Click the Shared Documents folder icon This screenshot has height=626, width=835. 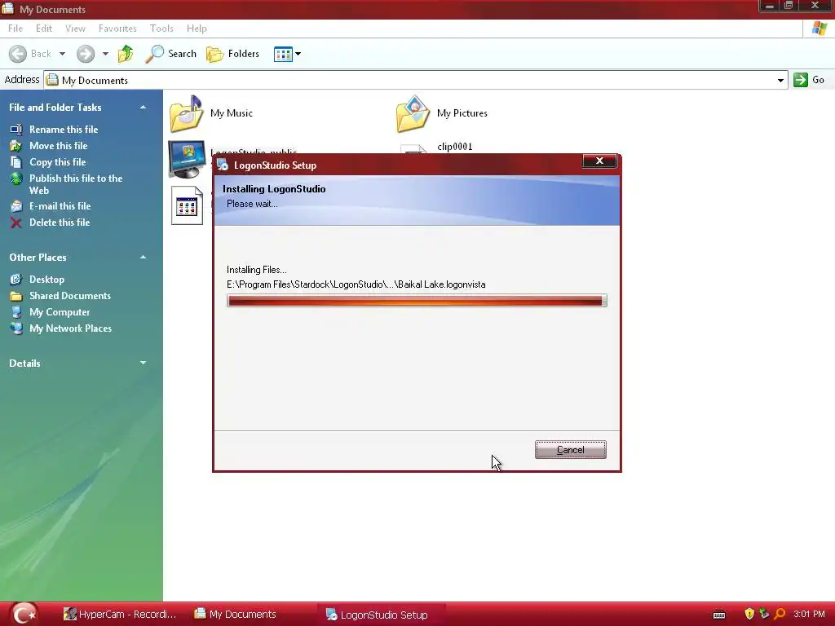tap(16, 296)
